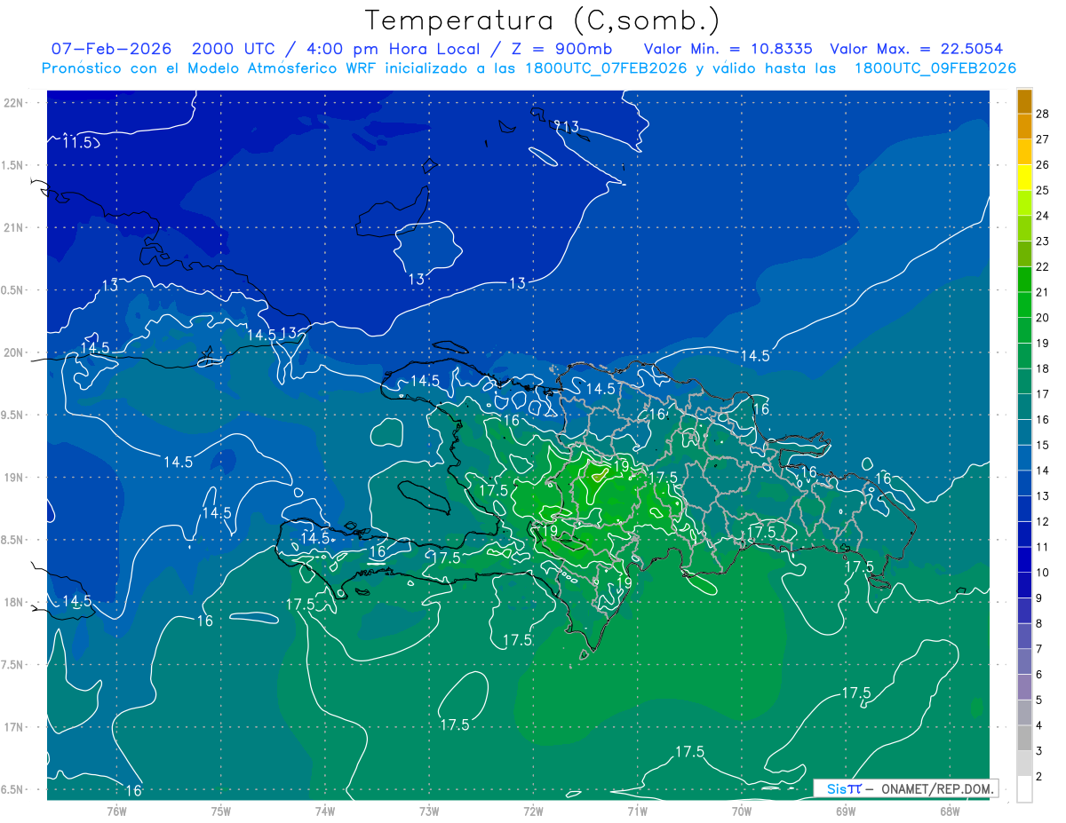1066x823 pixels.
Task: Click the '72W' longitude axis label
Action: coord(533,811)
